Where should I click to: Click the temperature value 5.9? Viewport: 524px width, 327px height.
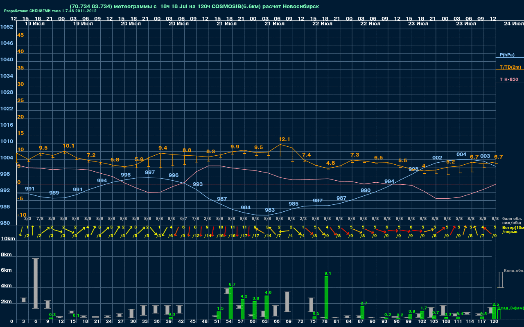coord(139,159)
